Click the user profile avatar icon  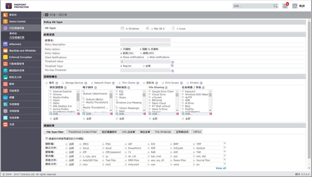coord(295,6)
